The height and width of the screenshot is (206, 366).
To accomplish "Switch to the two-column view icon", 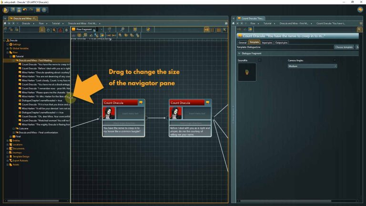I will [x=213, y=30].
